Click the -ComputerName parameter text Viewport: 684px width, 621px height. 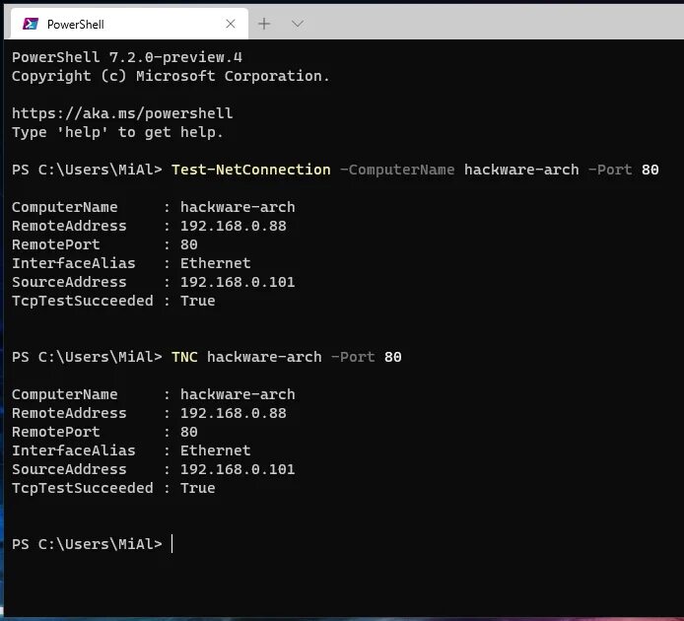click(397, 170)
